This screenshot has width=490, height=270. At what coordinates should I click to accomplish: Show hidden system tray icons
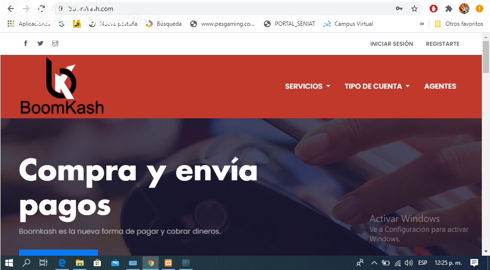tap(374, 263)
